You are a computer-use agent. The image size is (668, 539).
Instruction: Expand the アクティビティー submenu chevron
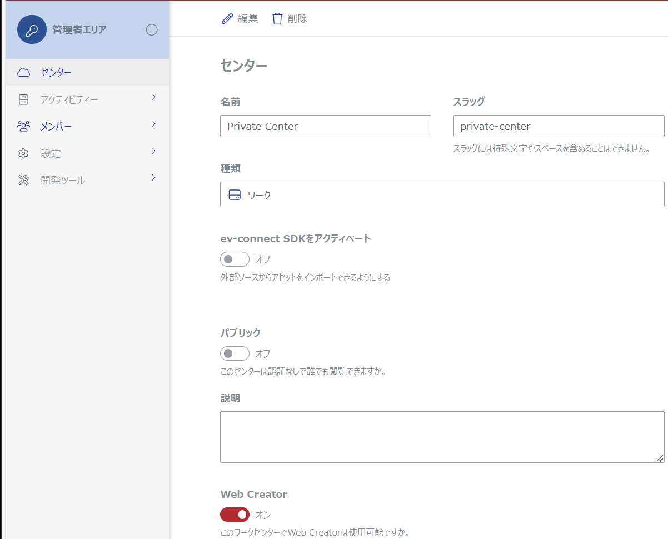pos(154,97)
